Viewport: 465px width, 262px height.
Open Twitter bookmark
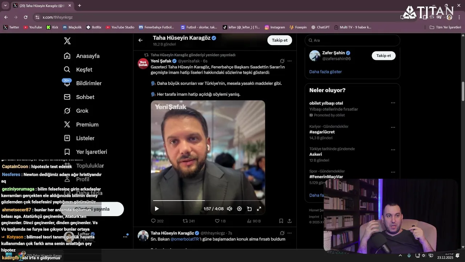click(x=11, y=27)
